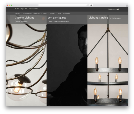Click the Form & Reform logo

21,9
